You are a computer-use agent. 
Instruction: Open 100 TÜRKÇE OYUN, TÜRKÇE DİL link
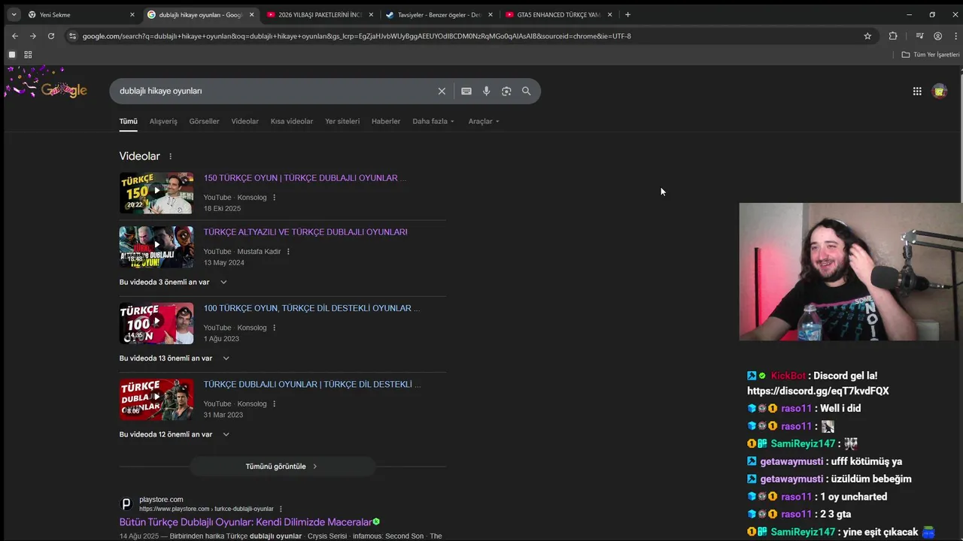point(311,308)
